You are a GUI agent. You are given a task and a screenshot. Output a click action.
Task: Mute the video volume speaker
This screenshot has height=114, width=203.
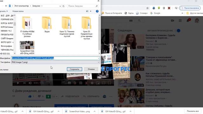click(x=30, y=83)
